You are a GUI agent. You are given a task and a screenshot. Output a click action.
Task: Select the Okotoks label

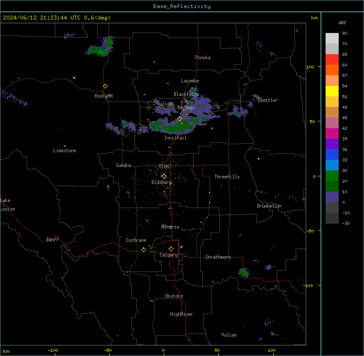174,296
